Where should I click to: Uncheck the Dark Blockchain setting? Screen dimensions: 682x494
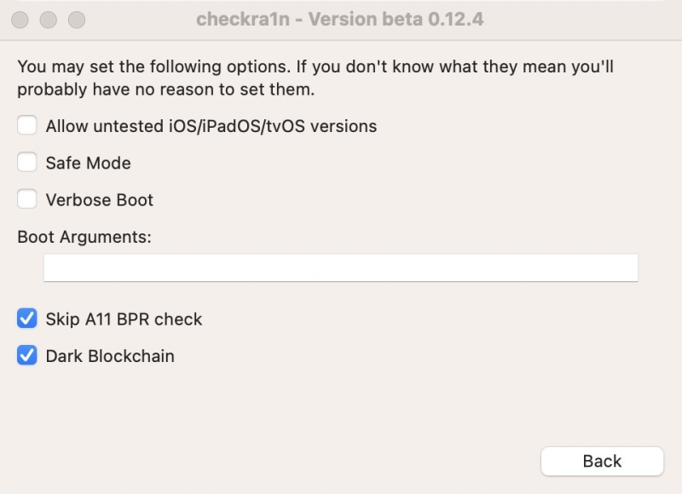point(26,356)
